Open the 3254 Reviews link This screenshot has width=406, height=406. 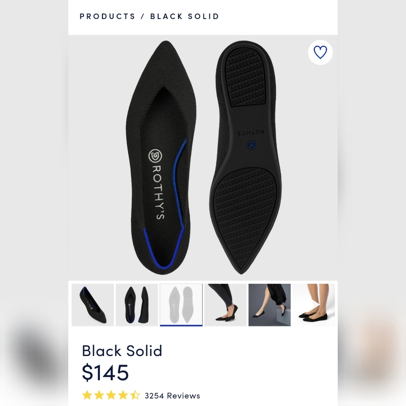click(x=172, y=395)
